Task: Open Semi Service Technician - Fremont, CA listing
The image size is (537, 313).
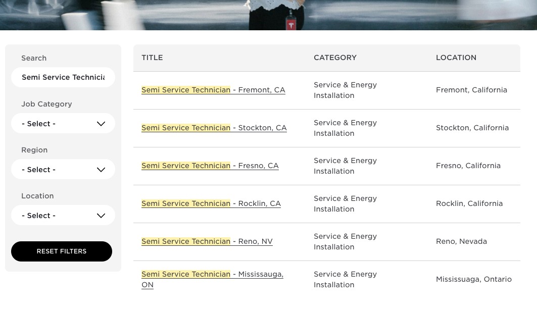Action: pyautogui.click(x=213, y=90)
